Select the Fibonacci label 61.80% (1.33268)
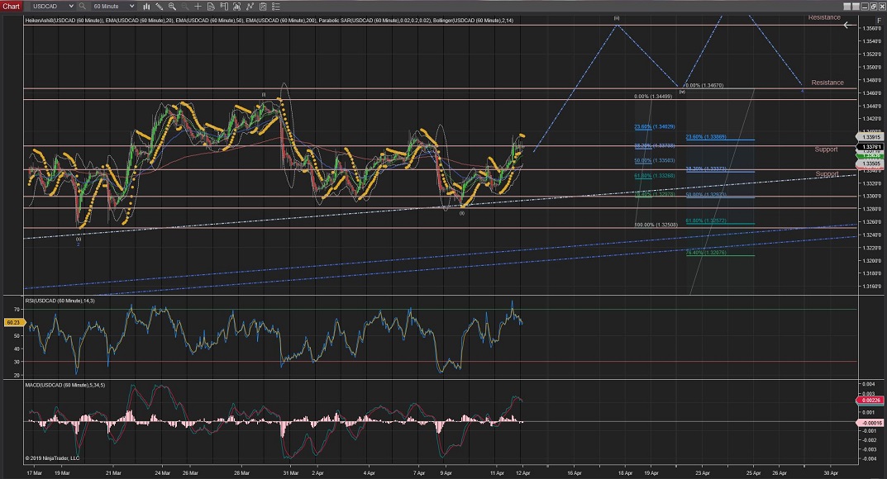This screenshot has height=479, width=887. point(655,176)
